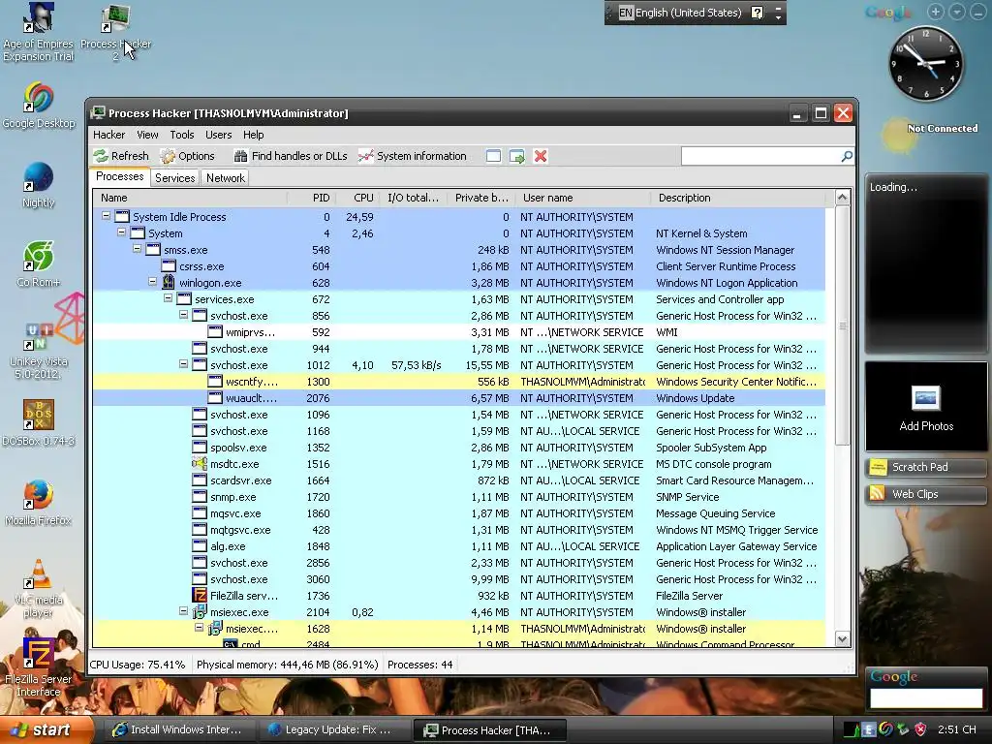Sort by the PID column header

pyautogui.click(x=312, y=198)
